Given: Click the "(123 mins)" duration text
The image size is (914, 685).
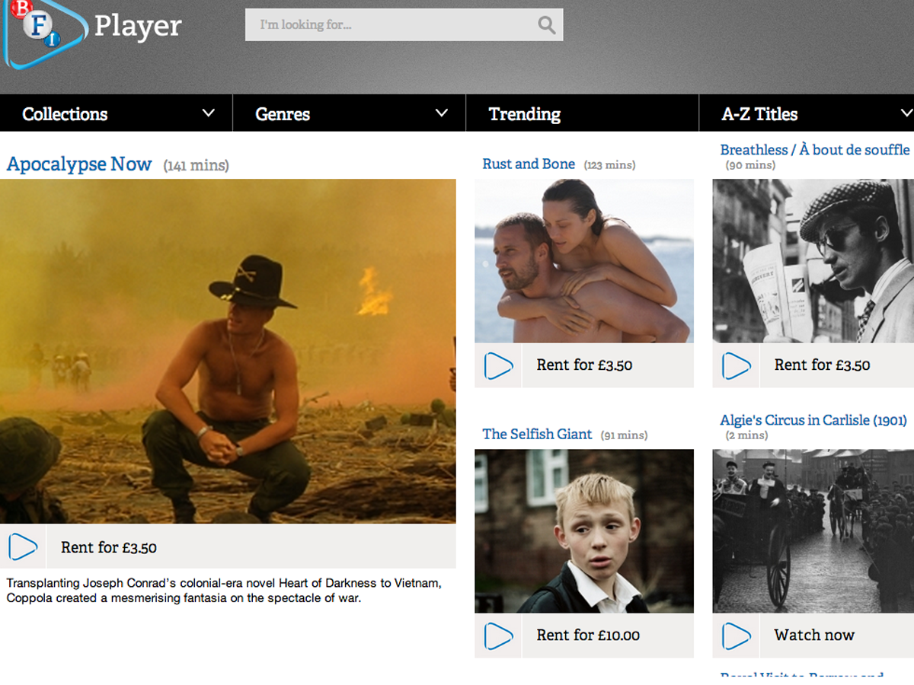Looking at the screenshot, I should click(x=609, y=165).
